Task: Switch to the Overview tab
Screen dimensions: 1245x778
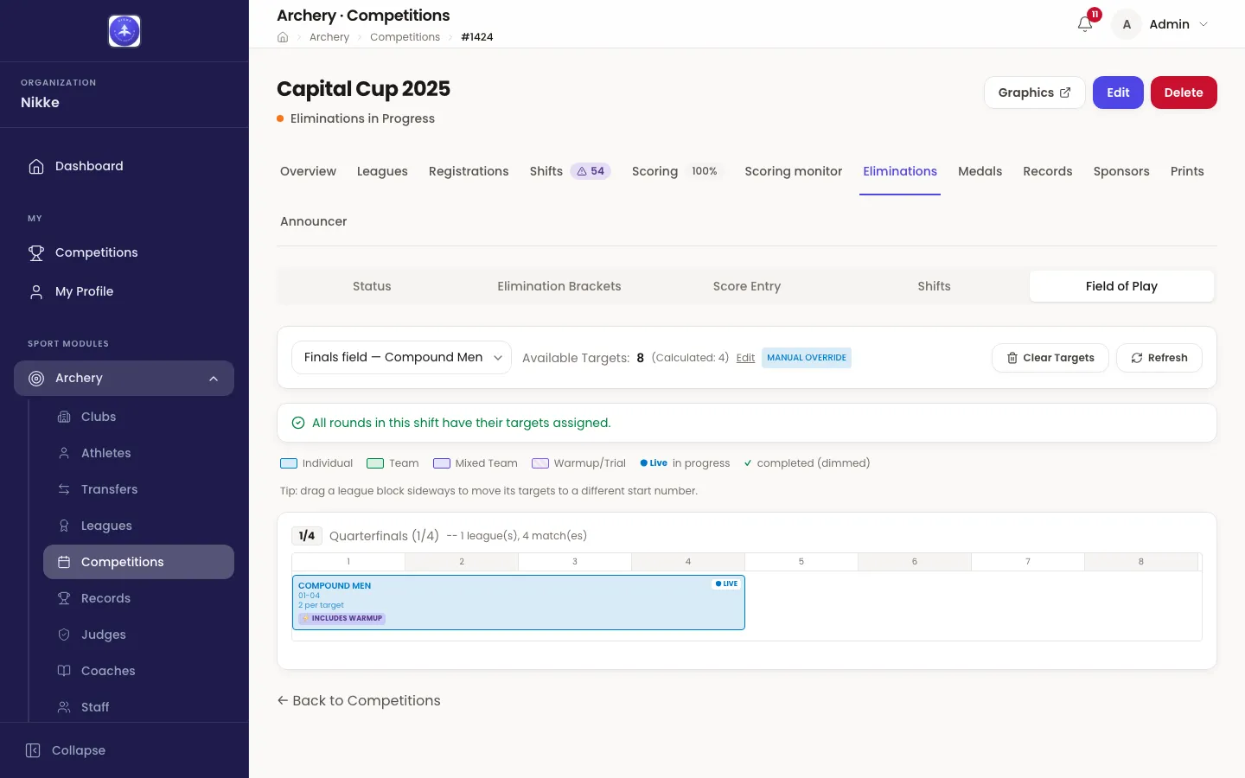Action: tap(308, 171)
